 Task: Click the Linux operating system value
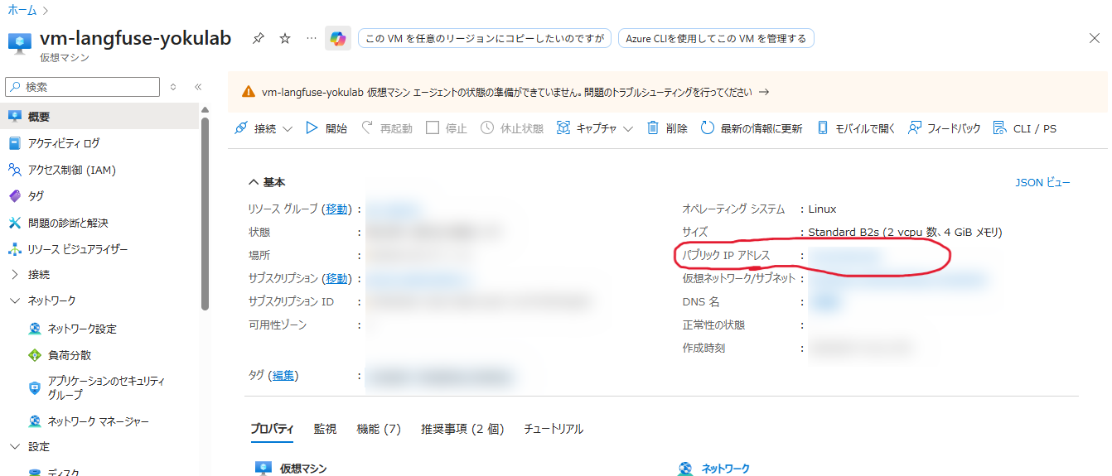[x=822, y=209]
